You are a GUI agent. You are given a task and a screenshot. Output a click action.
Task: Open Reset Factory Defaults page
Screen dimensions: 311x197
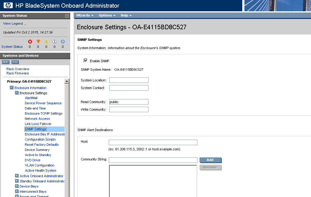pos(42,145)
